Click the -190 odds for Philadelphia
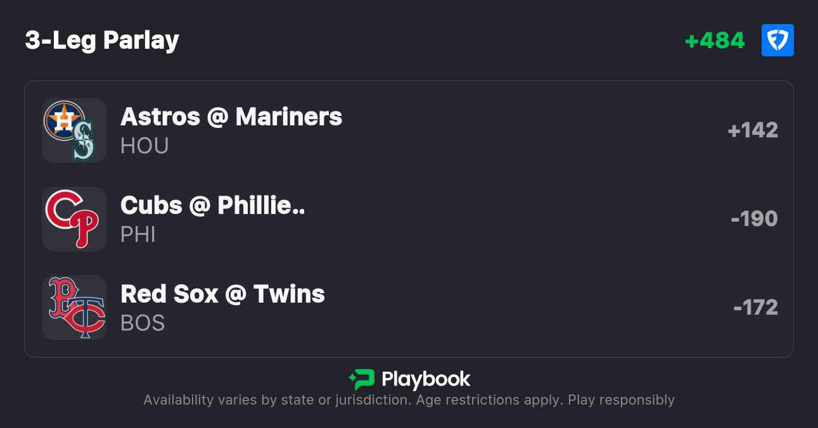 (x=754, y=219)
